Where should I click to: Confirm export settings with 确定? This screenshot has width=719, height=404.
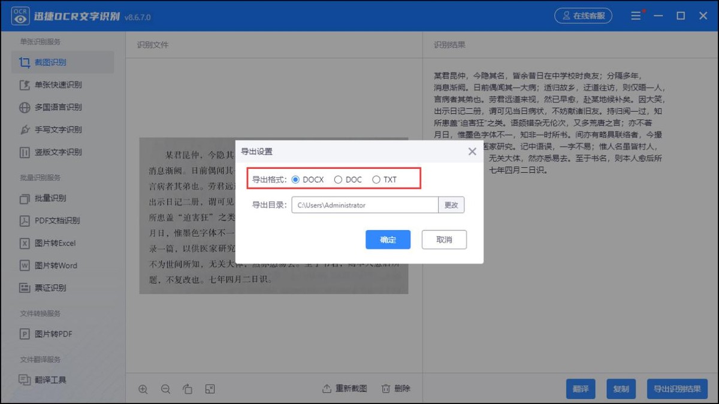coord(388,239)
